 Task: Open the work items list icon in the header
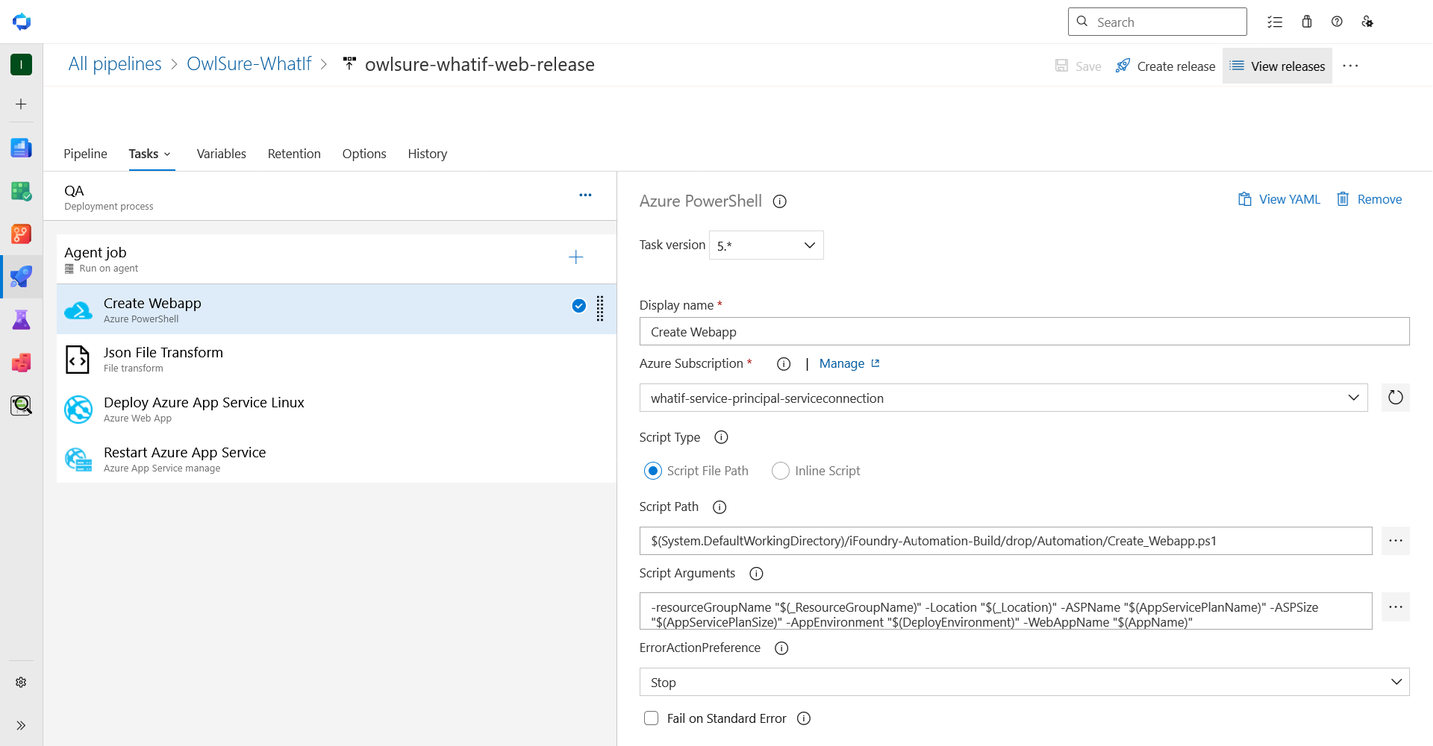point(1275,22)
